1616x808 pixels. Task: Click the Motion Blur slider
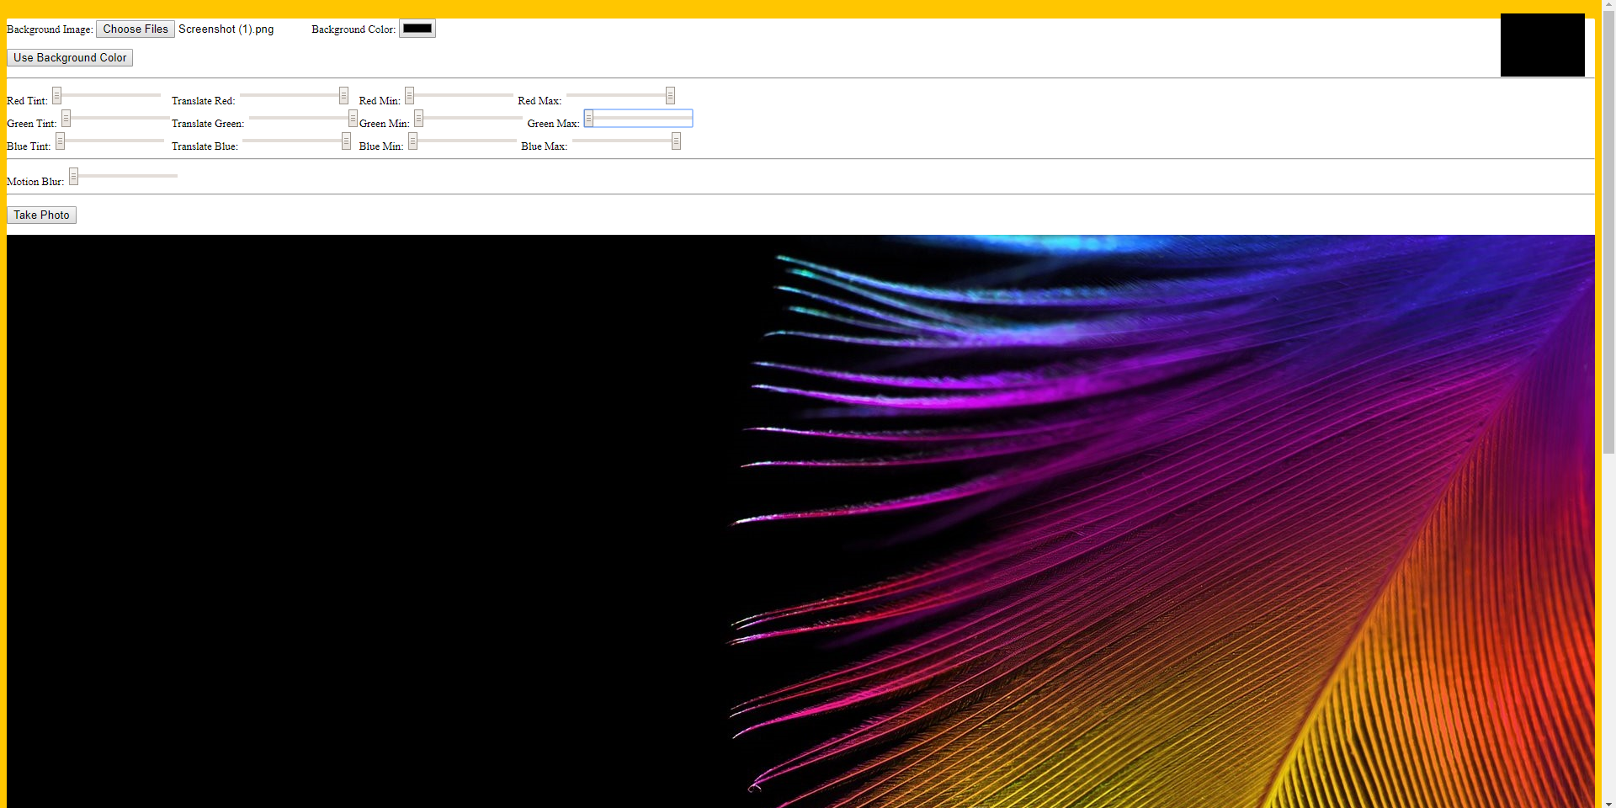(123, 177)
